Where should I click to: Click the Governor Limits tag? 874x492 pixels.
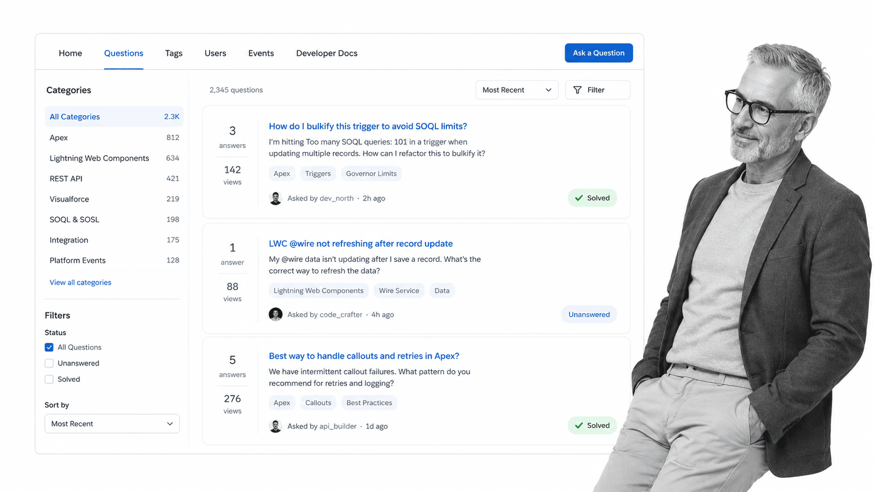371,174
